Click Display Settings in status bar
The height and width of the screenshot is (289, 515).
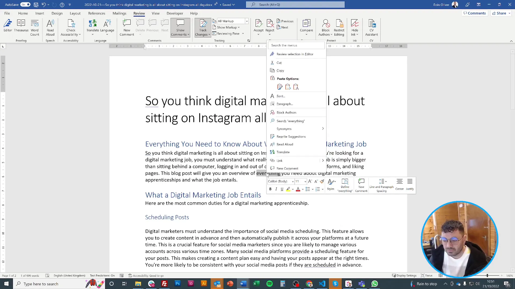click(404, 276)
